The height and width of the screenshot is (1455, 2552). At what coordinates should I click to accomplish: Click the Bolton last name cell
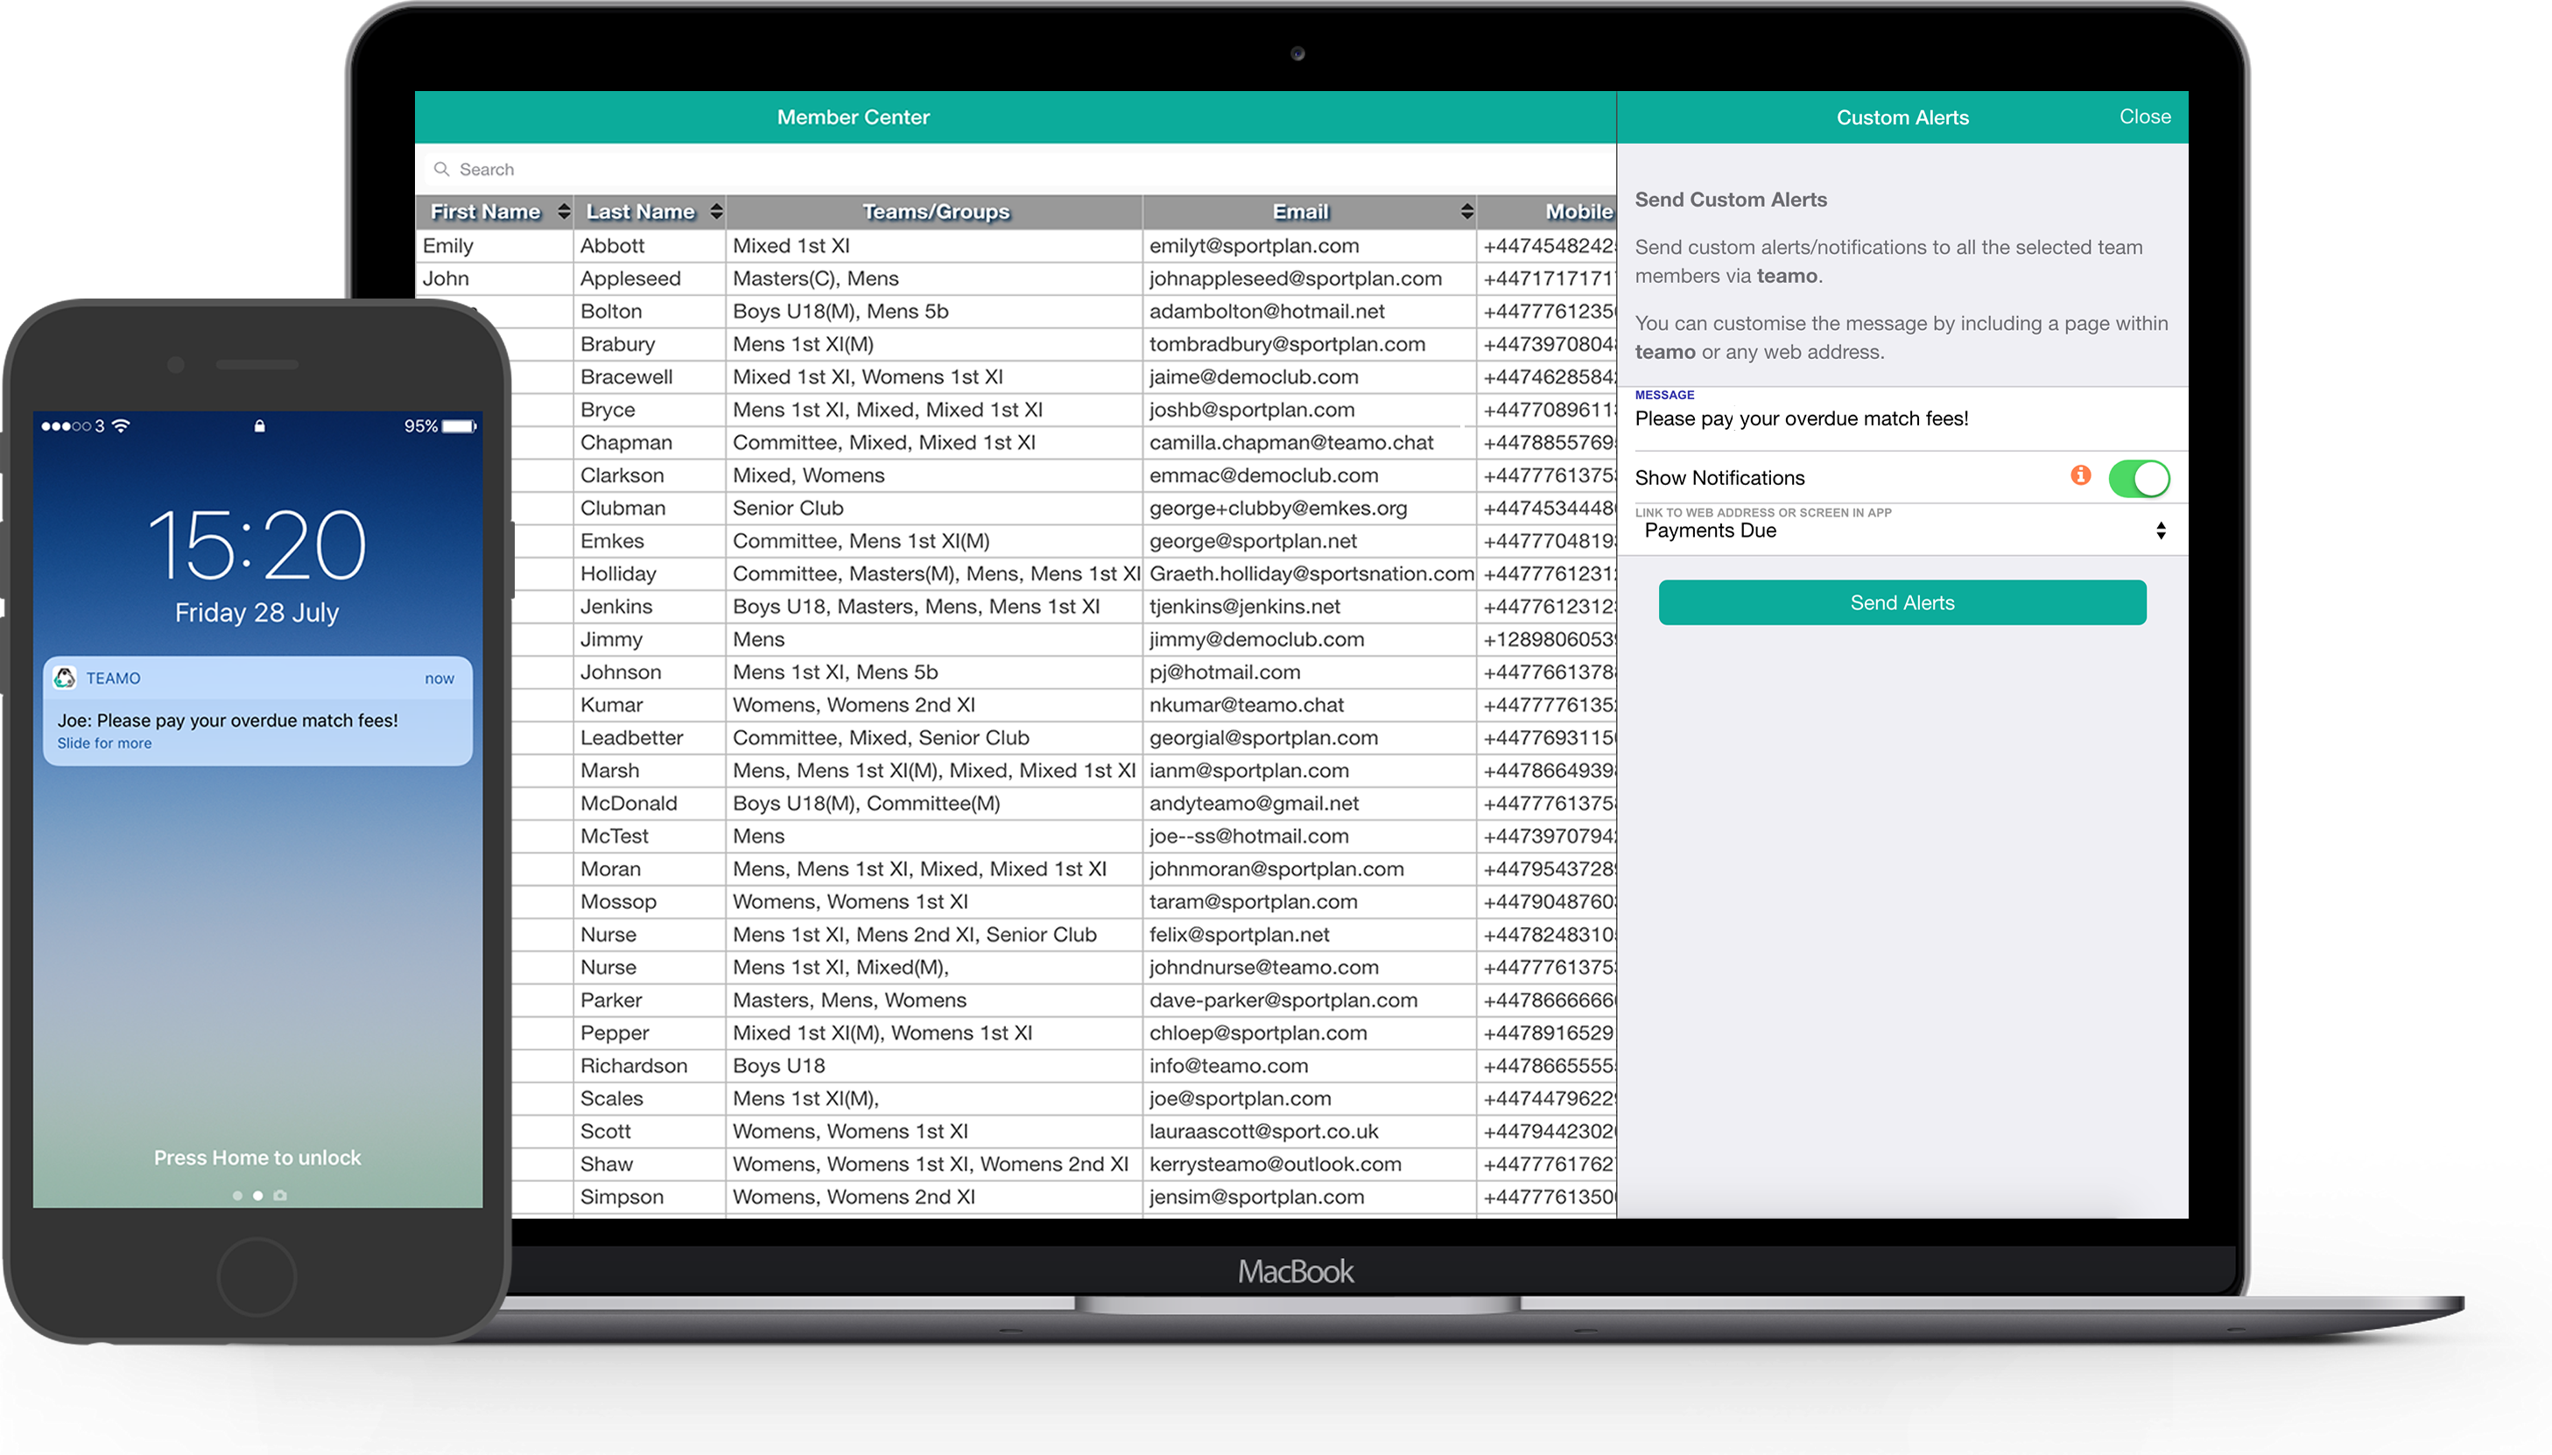click(x=650, y=312)
